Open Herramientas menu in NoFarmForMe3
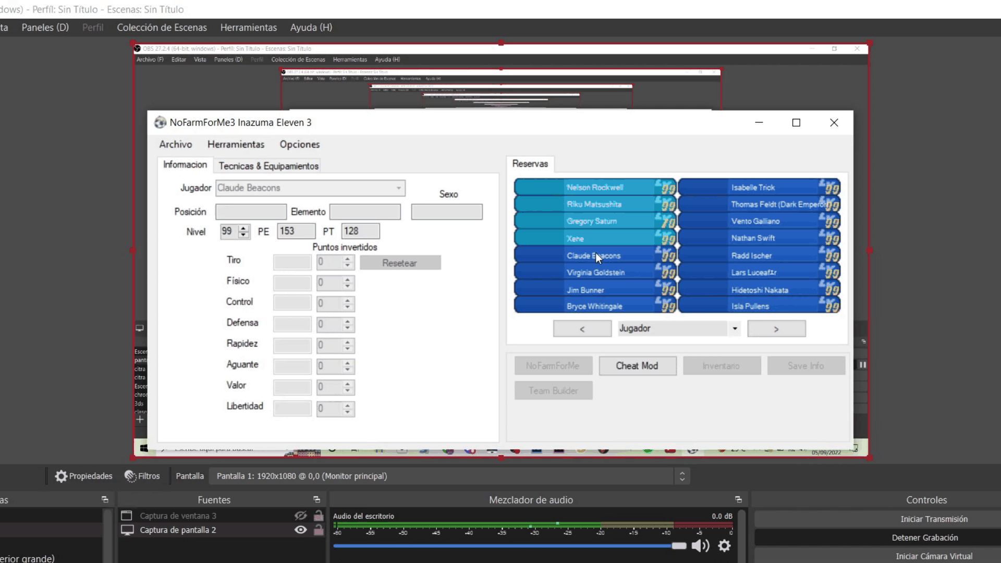 pyautogui.click(x=236, y=144)
